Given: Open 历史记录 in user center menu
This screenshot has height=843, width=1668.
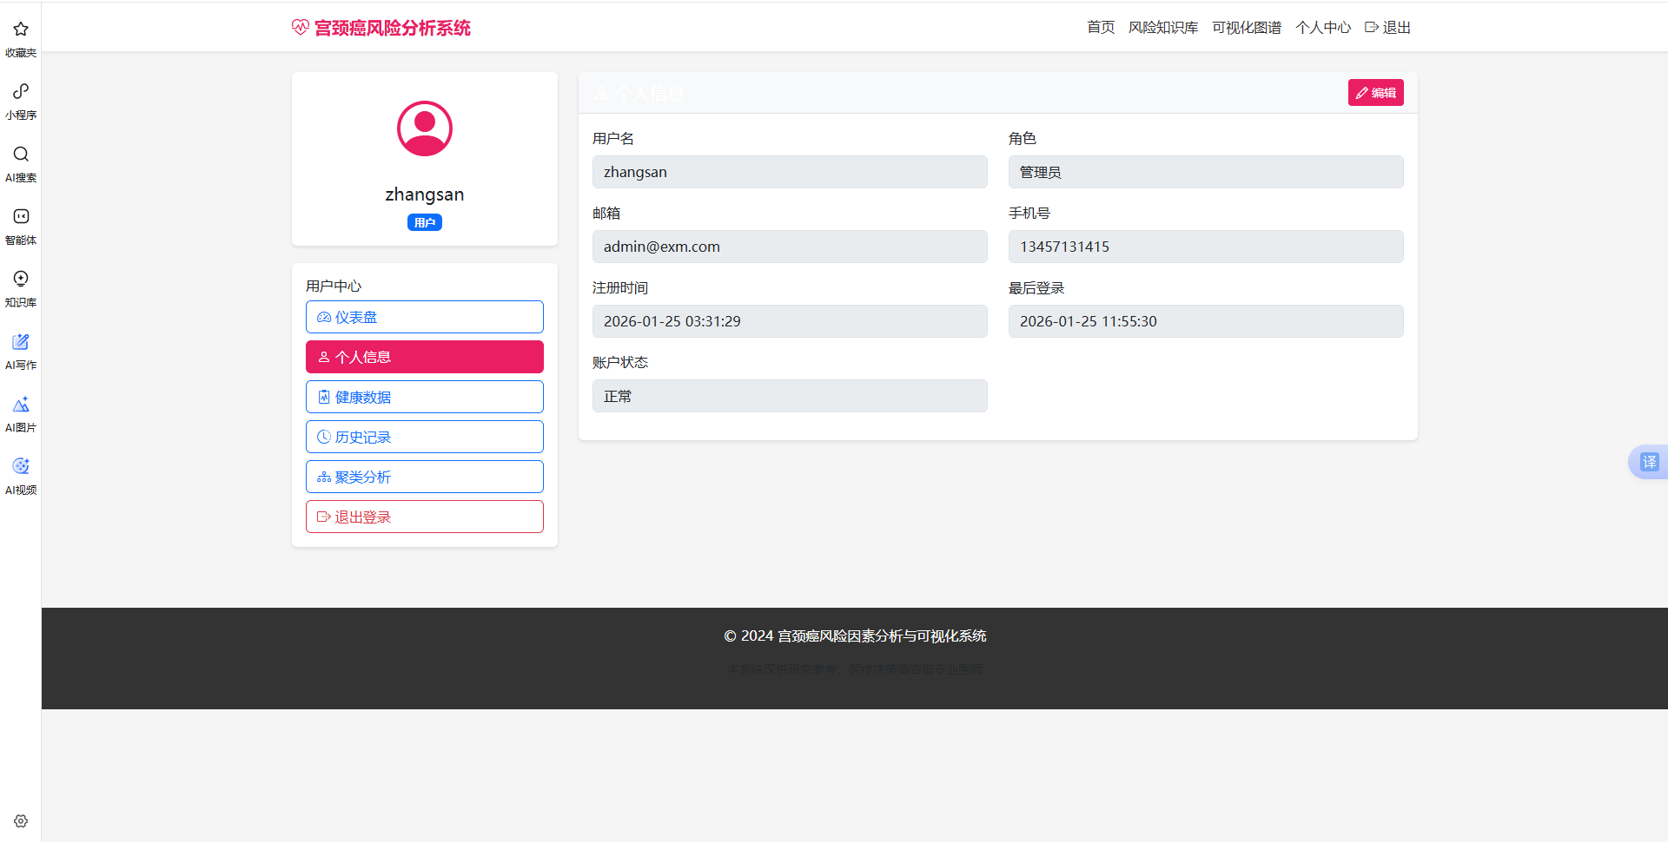Looking at the screenshot, I should [x=425, y=437].
